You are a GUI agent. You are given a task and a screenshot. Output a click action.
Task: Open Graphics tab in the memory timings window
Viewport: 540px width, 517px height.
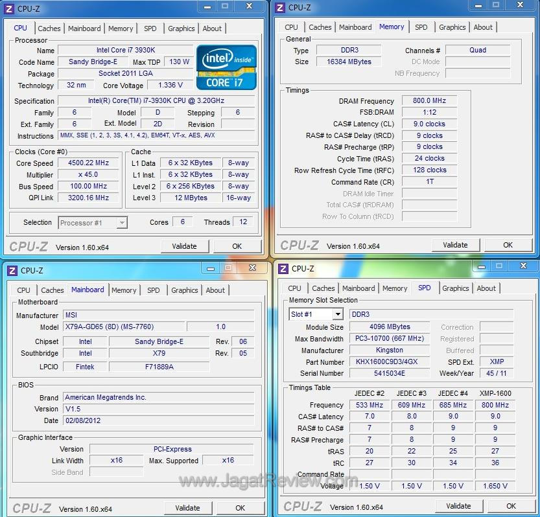click(x=452, y=27)
